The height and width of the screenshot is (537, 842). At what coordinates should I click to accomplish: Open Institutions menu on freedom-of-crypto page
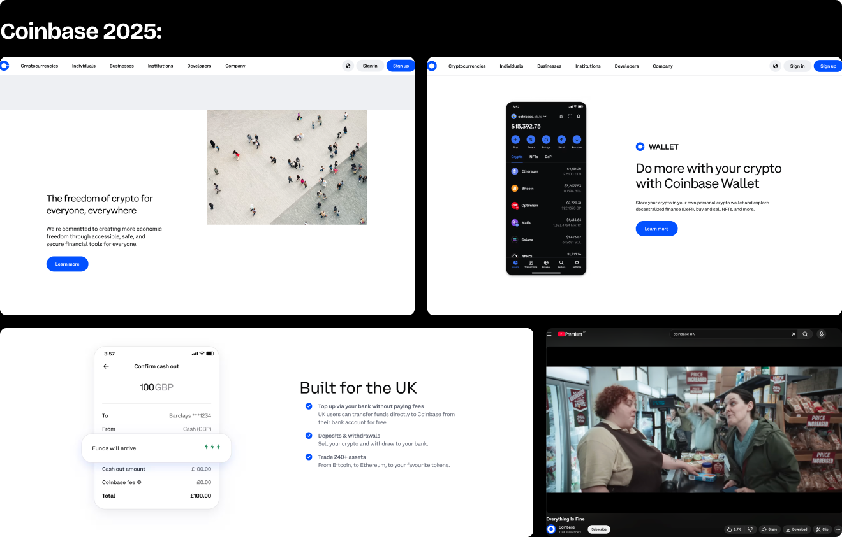point(161,66)
